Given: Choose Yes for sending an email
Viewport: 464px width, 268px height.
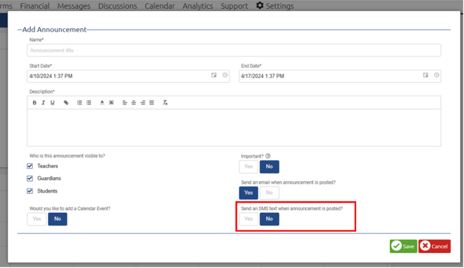Looking at the screenshot, I should [x=249, y=193].
